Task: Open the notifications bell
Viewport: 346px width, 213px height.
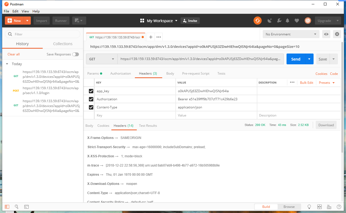Action: tap(288, 21)
